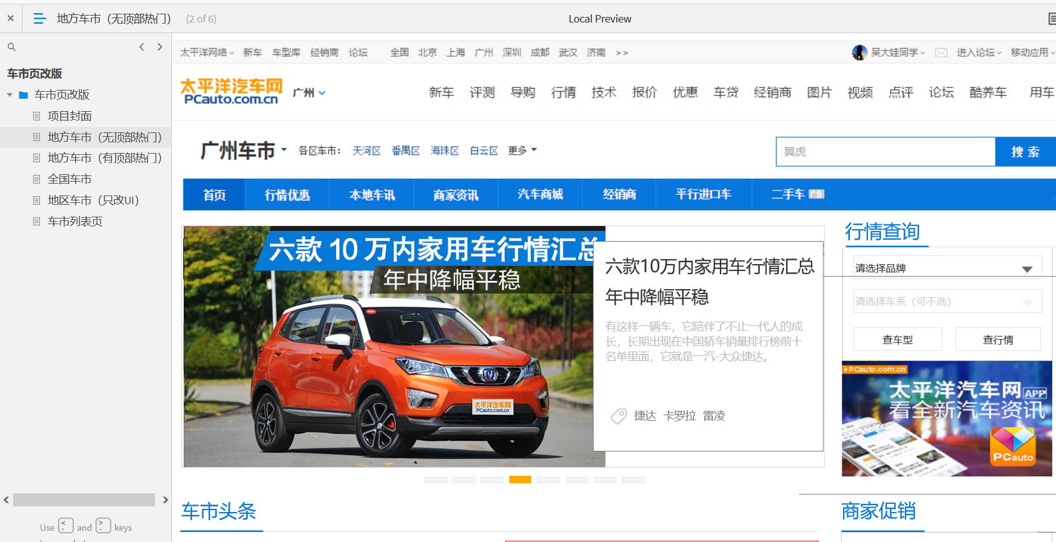Open 酷养车 in main navigation
This screenshot has height=542, width=1056.
tap(988, 92)
